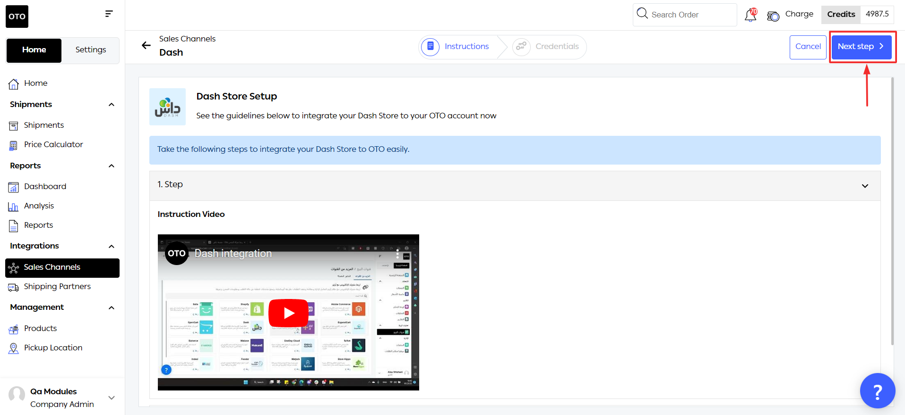Image resolution: width=905 pixels, height=415 pixels.
Task: Click the page vertical scrollbar
Action: [892, 211]
